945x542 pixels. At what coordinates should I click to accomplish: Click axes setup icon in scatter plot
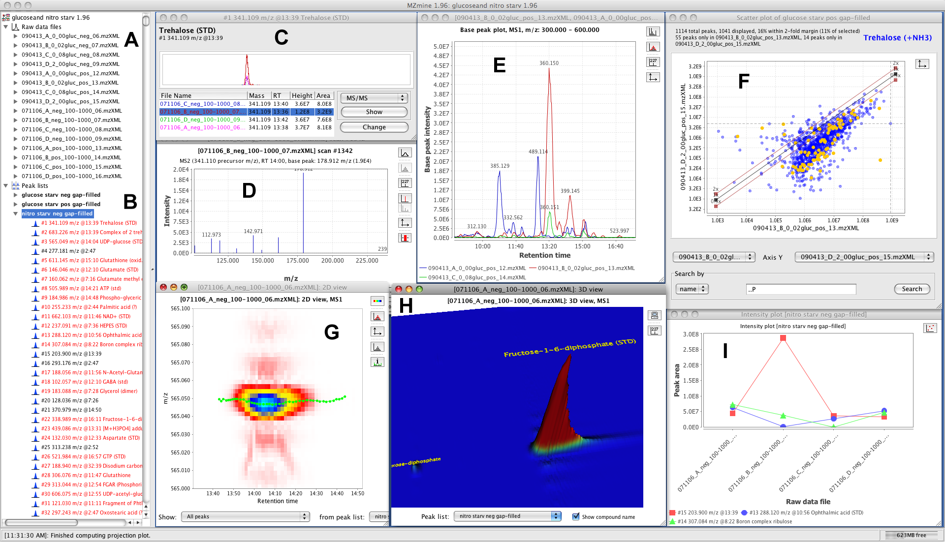(922, 64)
